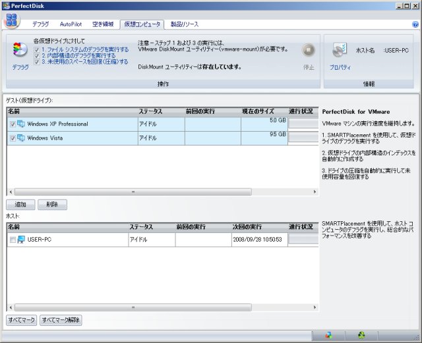Click the 削除 button
Screen dimensions: 422x343
[52, 205]
